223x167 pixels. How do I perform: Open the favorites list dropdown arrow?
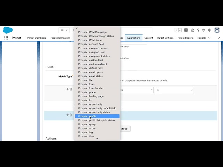tap(180, 30)
